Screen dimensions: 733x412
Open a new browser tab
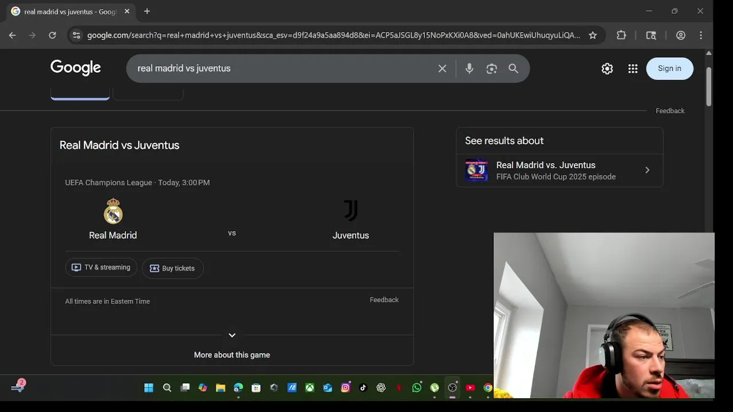pyautogui.click(x=147, y=11)
